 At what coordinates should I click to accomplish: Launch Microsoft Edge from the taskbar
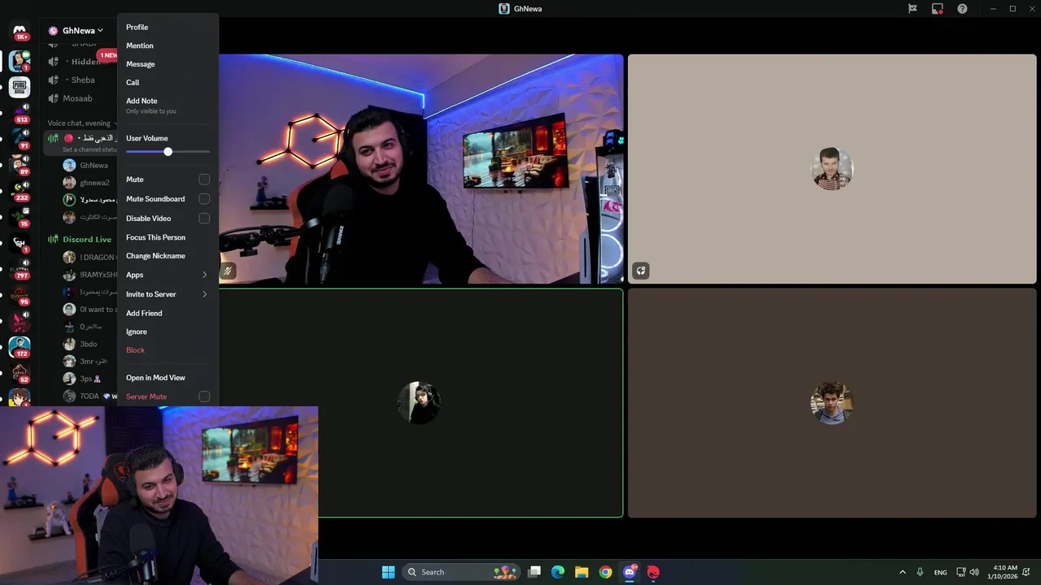click(558, 572)
